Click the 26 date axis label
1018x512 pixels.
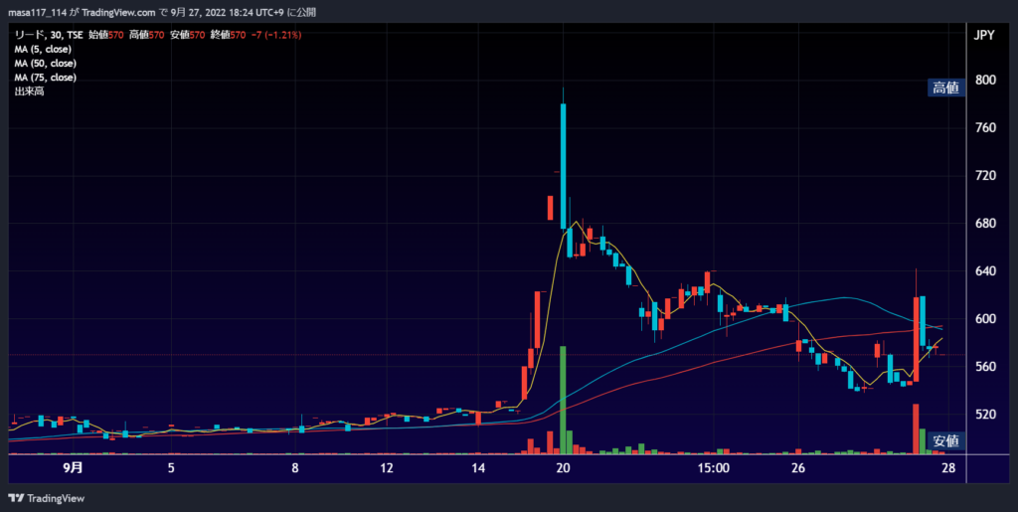(x=798, y=468)
